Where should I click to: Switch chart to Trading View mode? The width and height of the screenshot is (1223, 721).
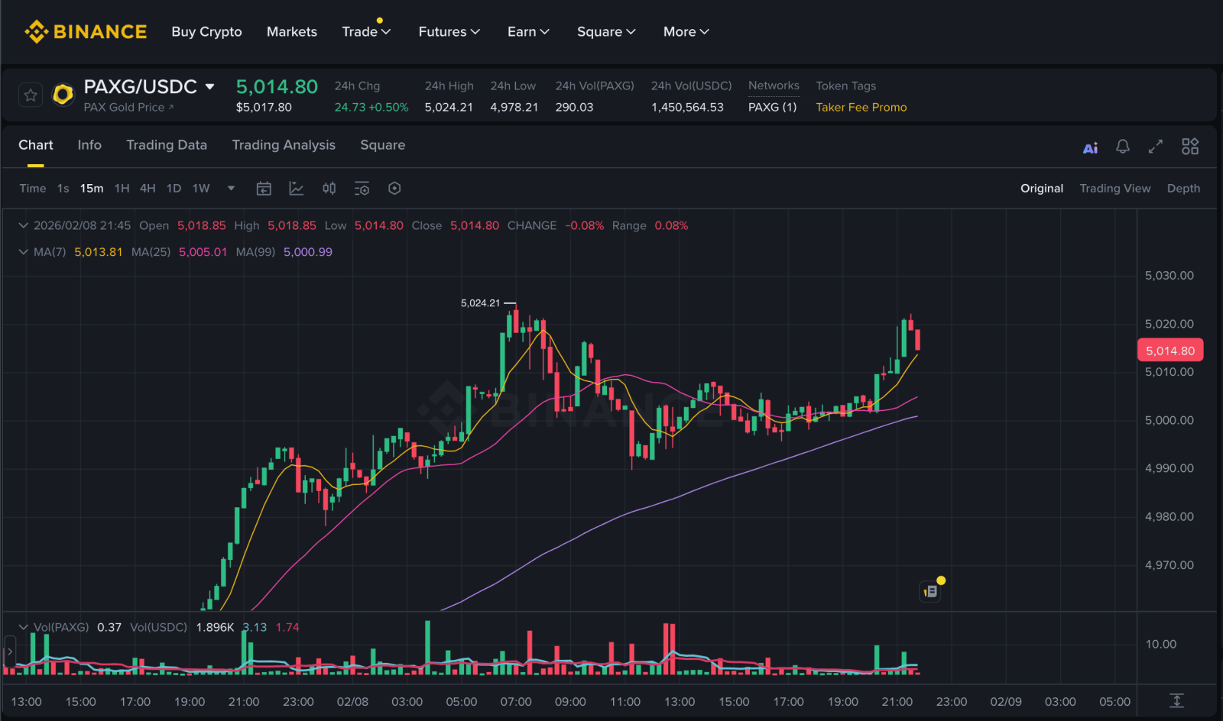1114,189
